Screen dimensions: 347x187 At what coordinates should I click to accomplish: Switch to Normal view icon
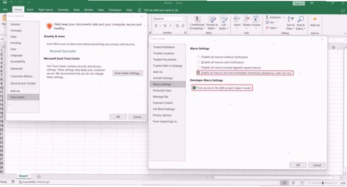pos(284,183)
